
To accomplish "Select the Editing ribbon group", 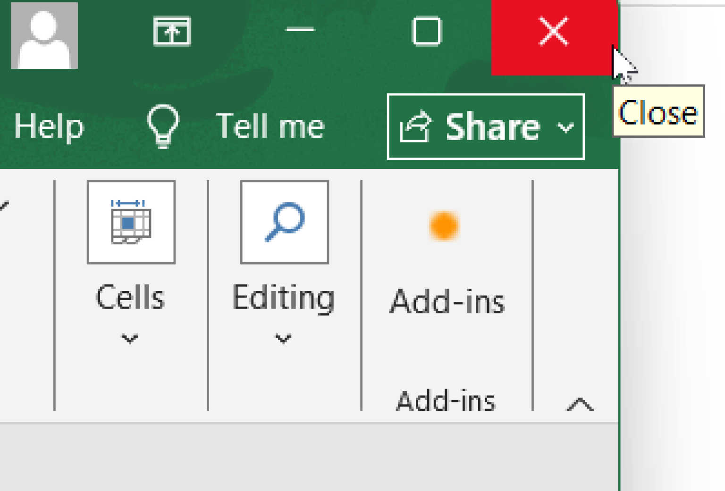I will coord(284,297).
